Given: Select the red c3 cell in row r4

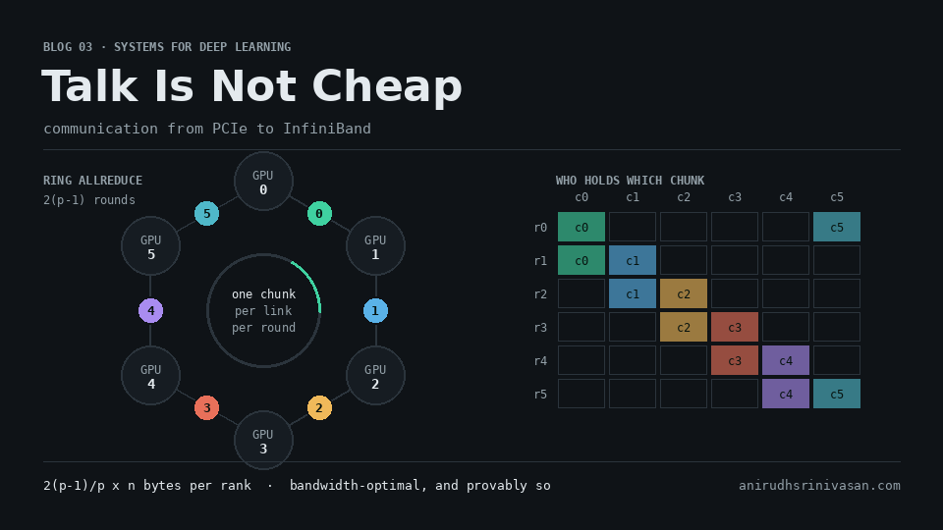Looking at the screenshot, I should (x=735, y=360).
